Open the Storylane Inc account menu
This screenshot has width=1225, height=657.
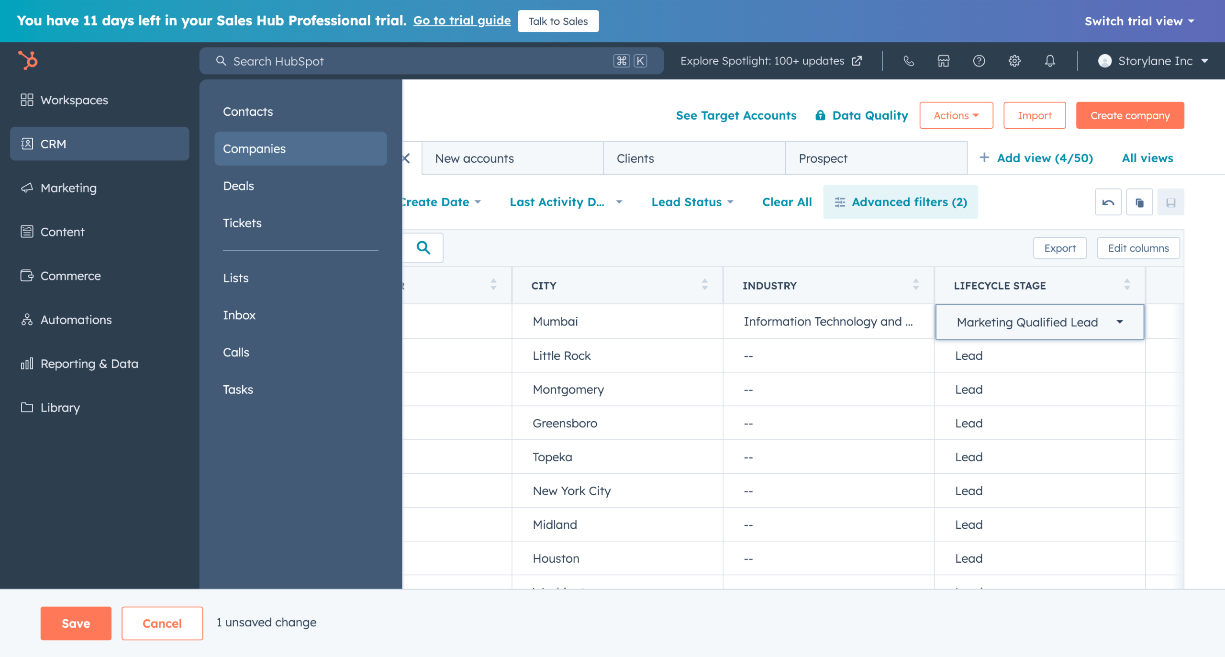pyautogui.click(x=1153, y=61)
